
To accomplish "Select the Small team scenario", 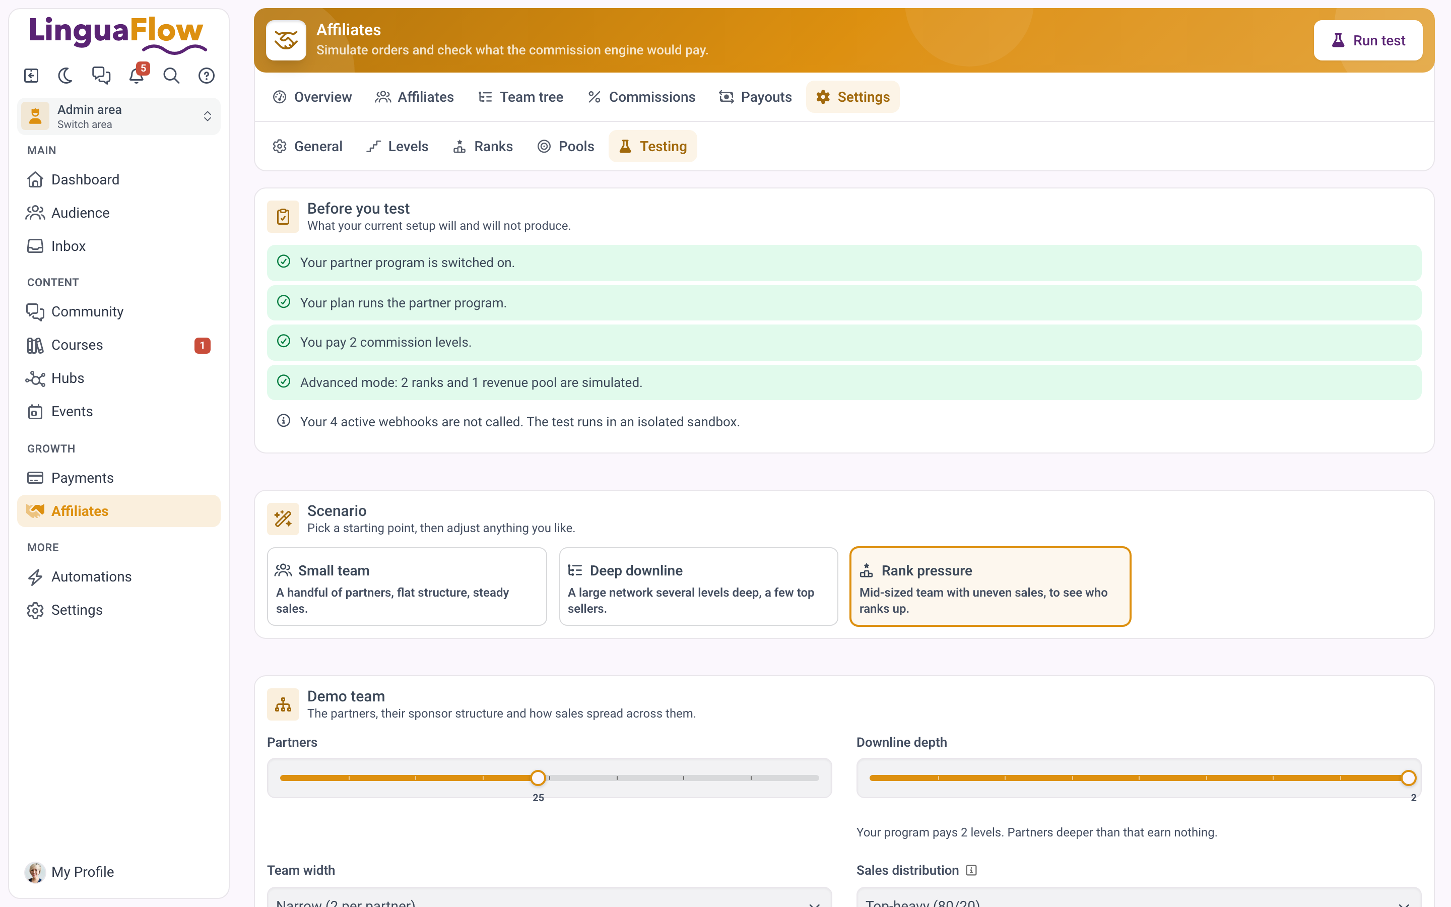I will [407, 586].
